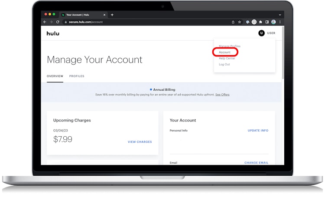The width and height of the screenshot is (325, 197).
Task: Click the Your Account card title
Action: (182, 120)
